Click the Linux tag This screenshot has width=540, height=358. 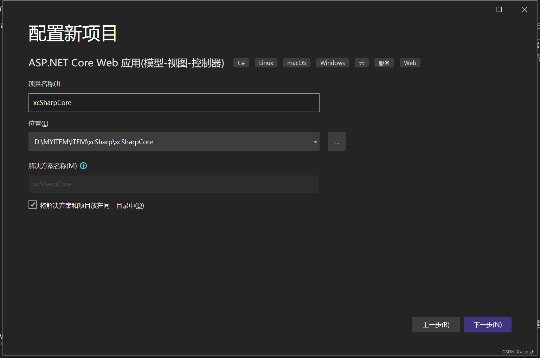pyautogui.click(x=266, y=63)
